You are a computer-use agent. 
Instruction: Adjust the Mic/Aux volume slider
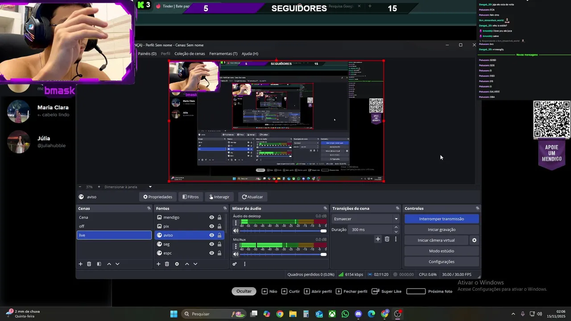284,254
